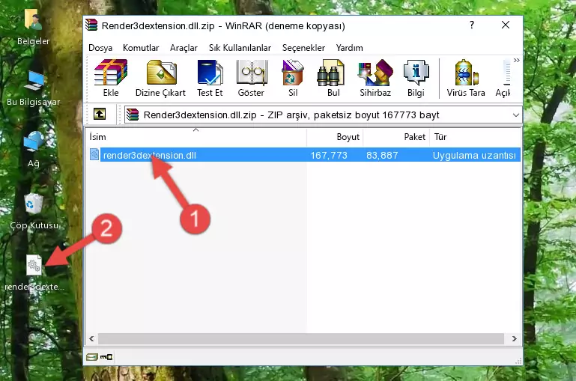Click the render3dextension.dll file icon in list
The height and width of the screenshot is (381, 576).
tap(94, 154)
